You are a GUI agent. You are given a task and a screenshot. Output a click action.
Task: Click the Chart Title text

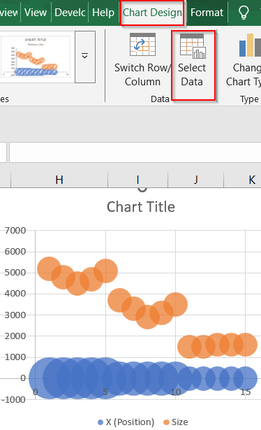(x=141, y=207)
